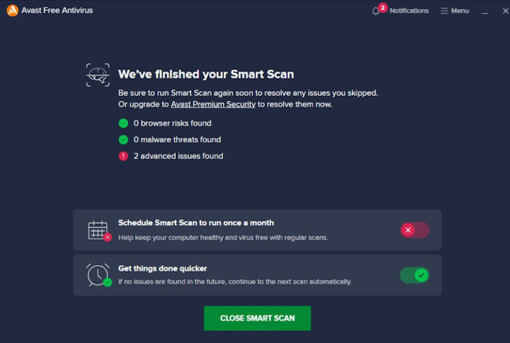510x343 pixels.
Task: Click the alarm clock quicker icon
Action: pyautogui.click(x=98, y=275)
